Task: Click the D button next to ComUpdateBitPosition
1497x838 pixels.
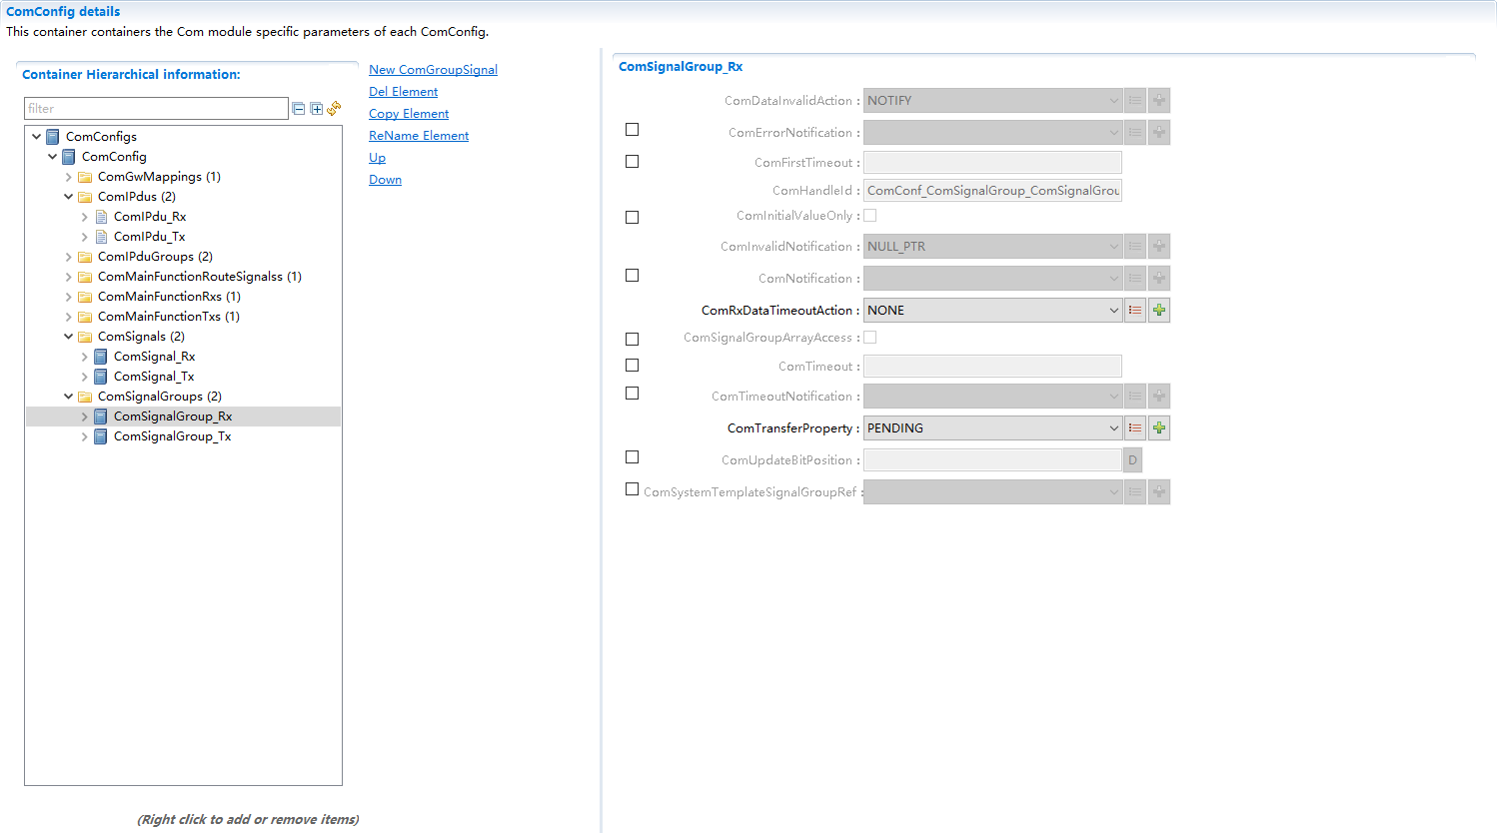Action: tap(1133, 460)
